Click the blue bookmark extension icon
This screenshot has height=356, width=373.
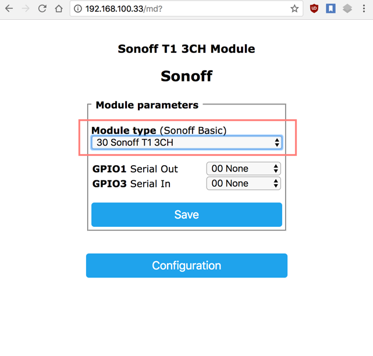coord(331,9)
